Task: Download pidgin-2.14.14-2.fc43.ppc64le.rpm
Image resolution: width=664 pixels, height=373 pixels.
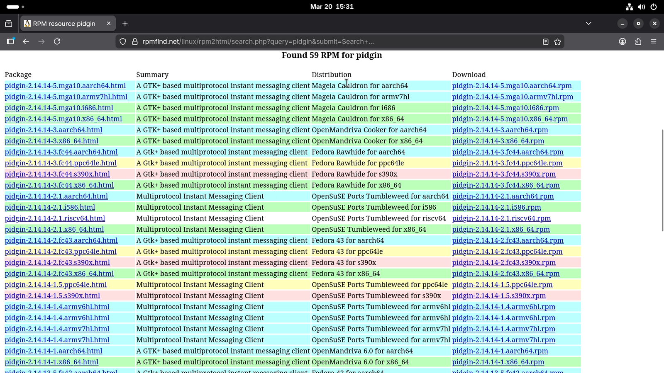Action: pos(507,252)
